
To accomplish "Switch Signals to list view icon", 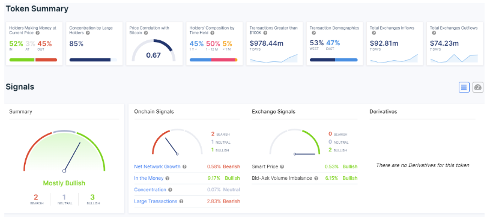I will click(464, 87).
